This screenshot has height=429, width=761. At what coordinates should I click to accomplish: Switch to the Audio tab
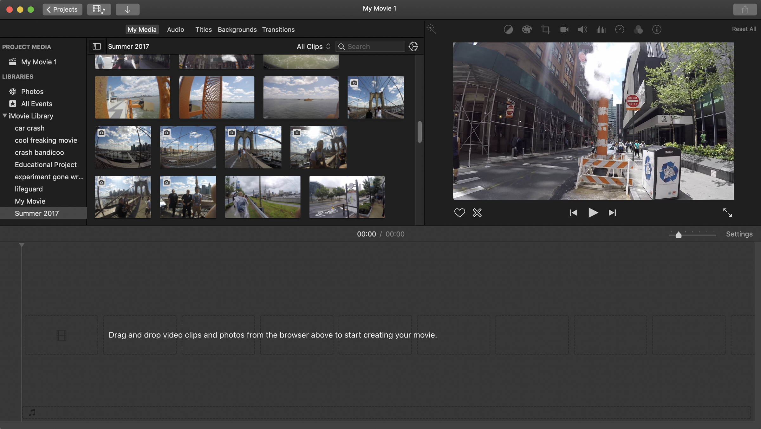tap(175, 29)
